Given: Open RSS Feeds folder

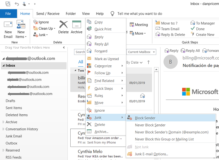Looking at the screenshot, I should (x=13, y=157).
